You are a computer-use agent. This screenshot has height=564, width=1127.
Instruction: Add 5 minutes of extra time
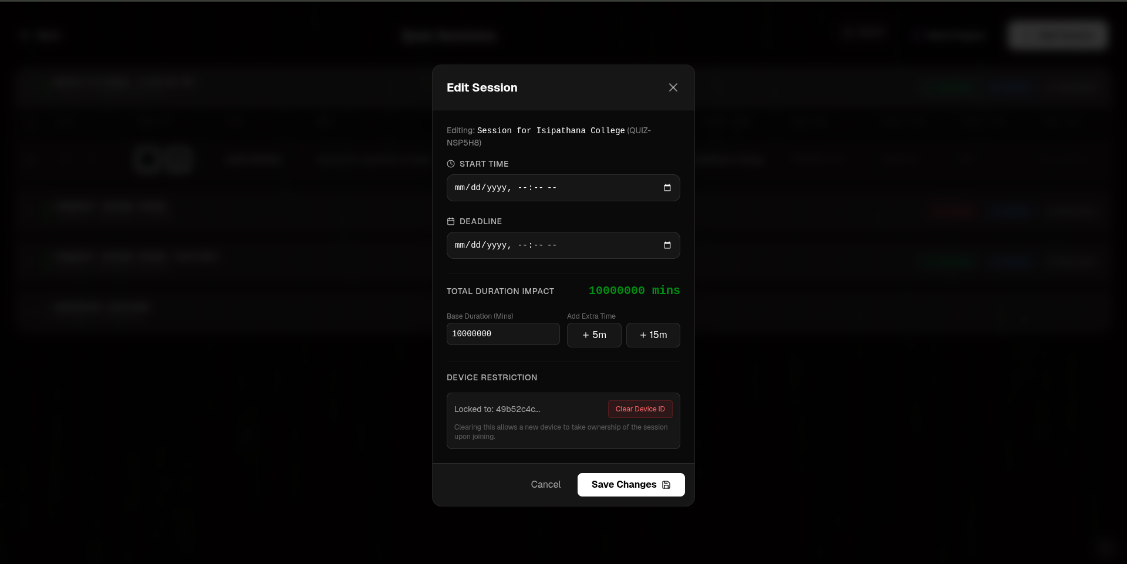pos(593,335)
